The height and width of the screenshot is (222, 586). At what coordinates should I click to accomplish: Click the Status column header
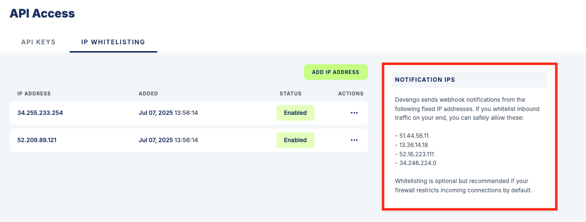coord(291,93)
